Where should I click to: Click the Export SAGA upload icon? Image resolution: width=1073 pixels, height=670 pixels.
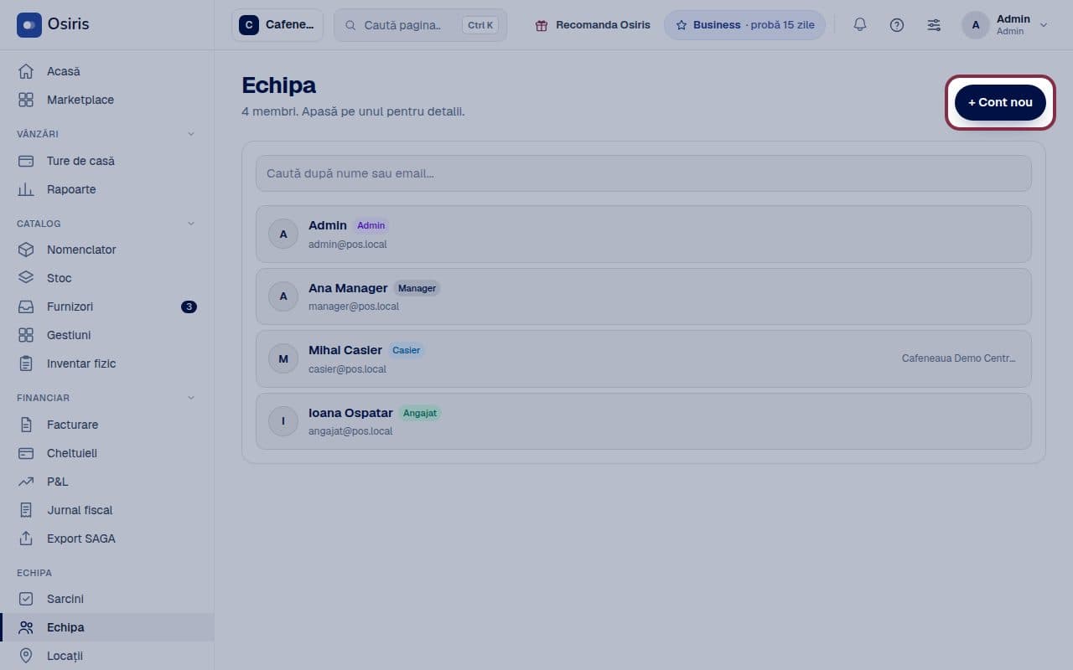tap(26, 539)
